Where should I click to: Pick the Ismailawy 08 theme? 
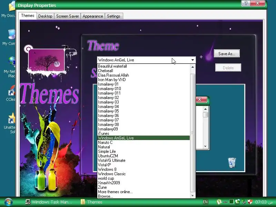pyautogui.click(x=144, y=125)
